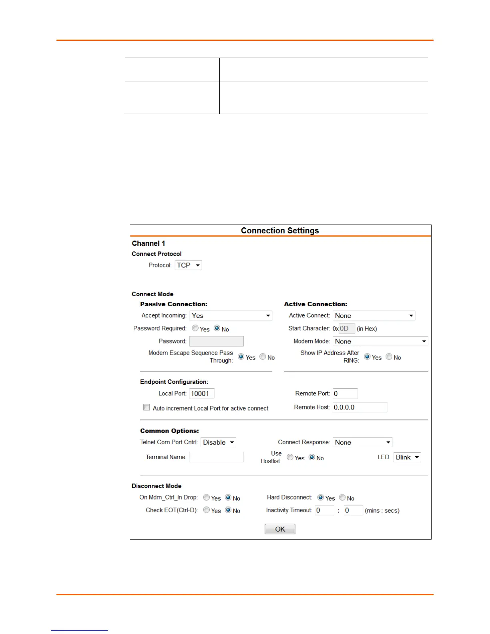Click the Connect Mode heading
The height and width of the screenshot is (634, 490).
point(153,294)
